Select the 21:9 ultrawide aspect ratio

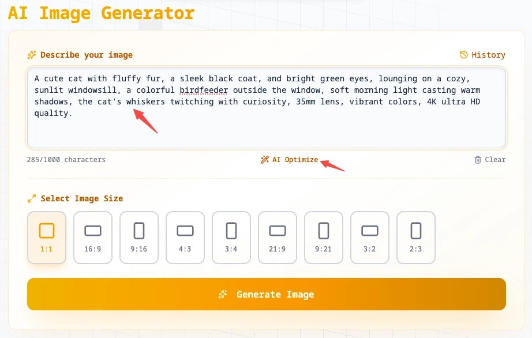[x=277, y=237]
